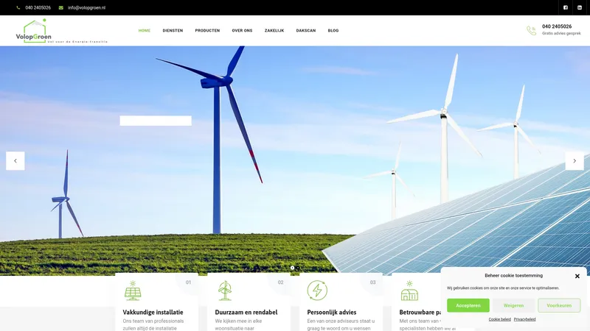
Task: Click the Duurzaam en rendabel heading
Action: click(x=246, y=312)
